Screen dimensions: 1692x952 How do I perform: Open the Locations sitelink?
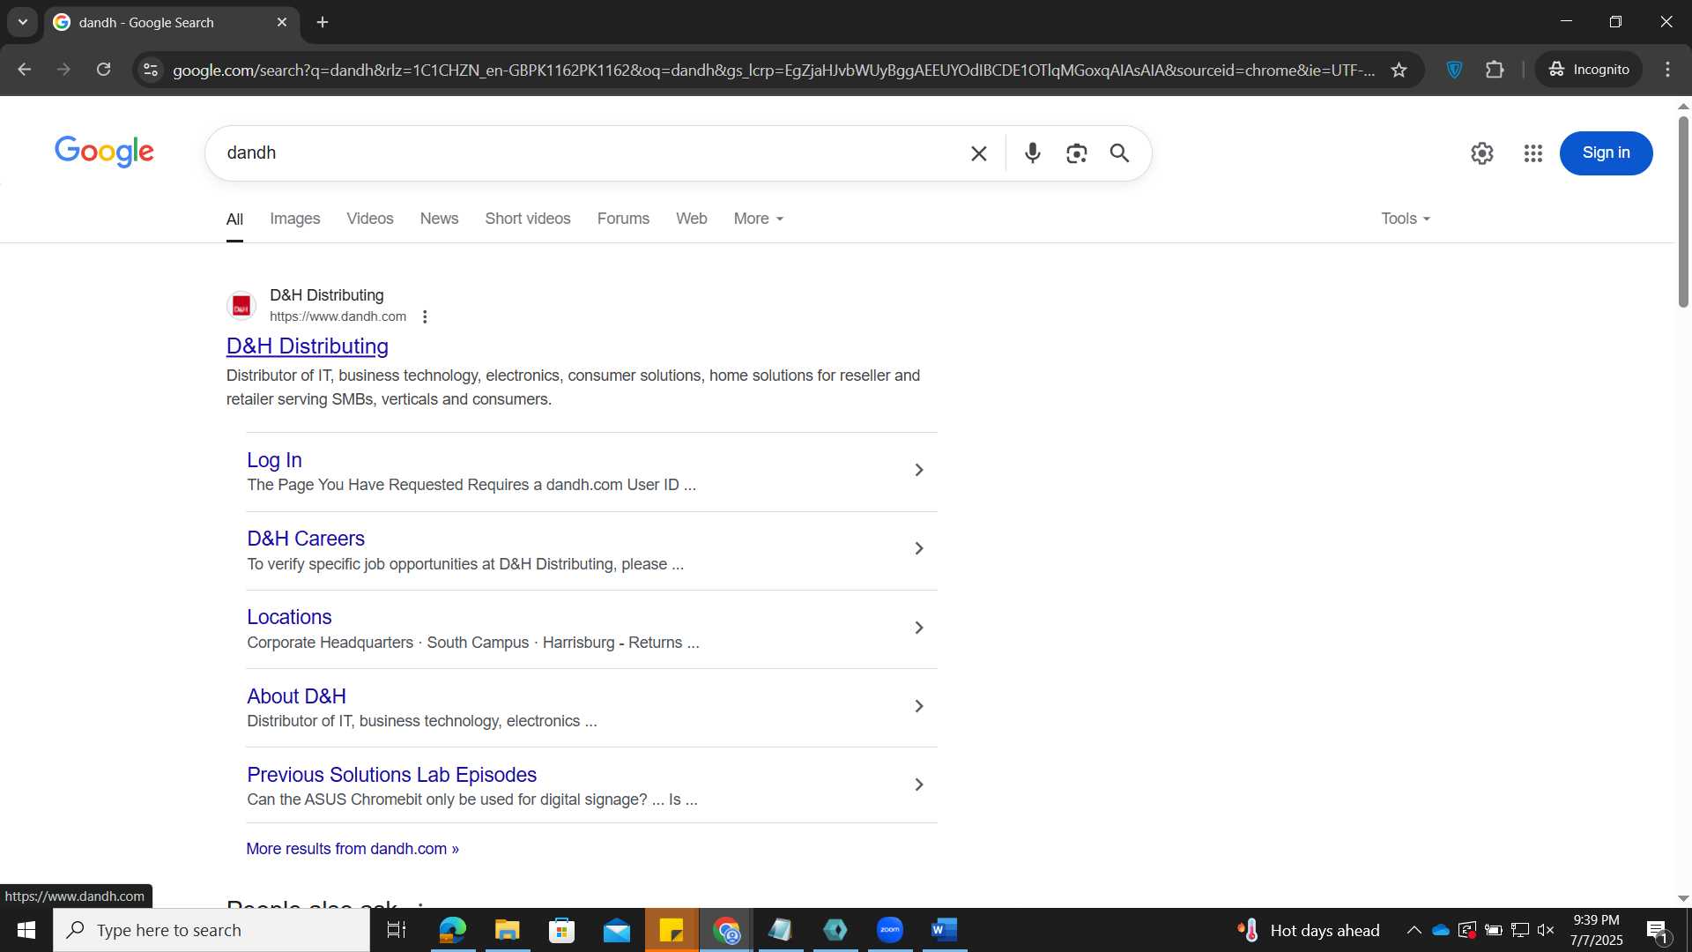(x=289, y=617)
